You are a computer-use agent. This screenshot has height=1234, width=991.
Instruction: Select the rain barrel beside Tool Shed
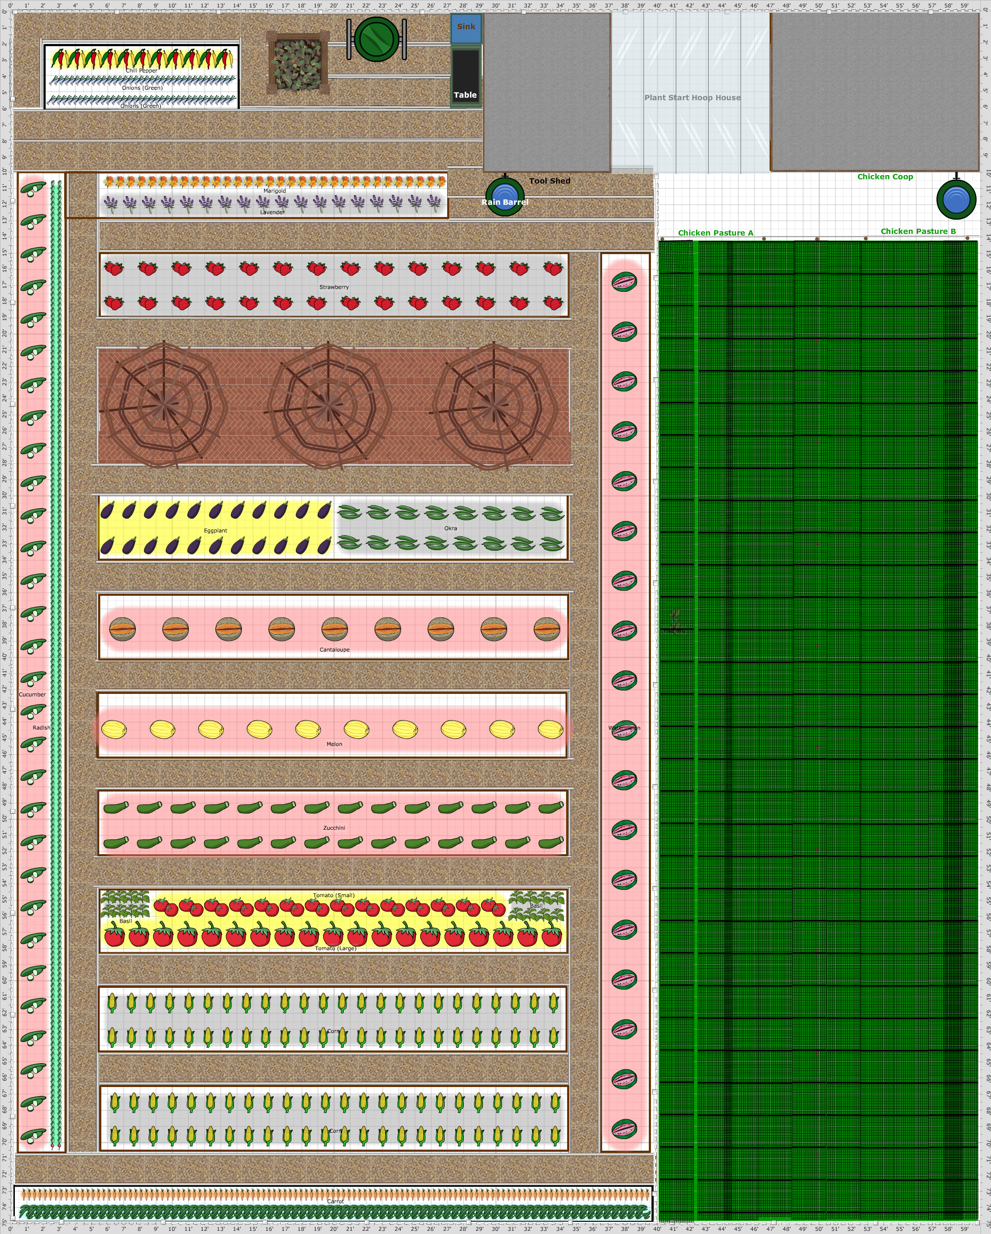coord(505,197)
